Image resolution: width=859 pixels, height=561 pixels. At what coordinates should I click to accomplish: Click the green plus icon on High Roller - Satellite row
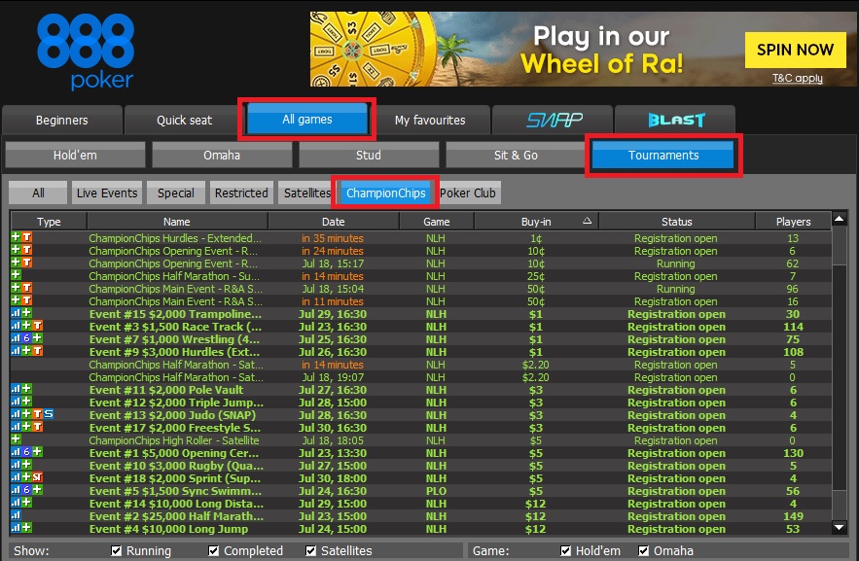click(x=16, y=438)
